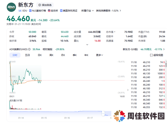Show the ADR换算价 info icon
This screenshot has height=123, width=167.
coord(29,49)
